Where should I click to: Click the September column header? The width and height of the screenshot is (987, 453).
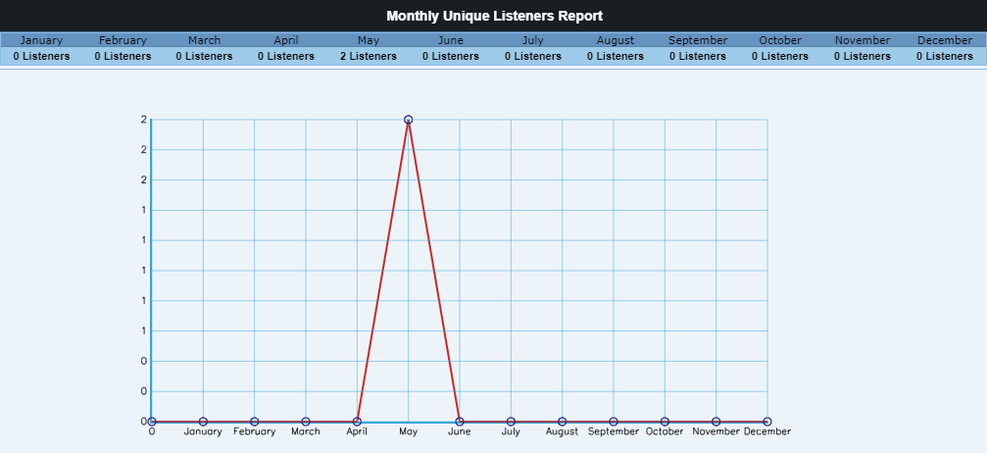pyautogui.click(x=698, y=40)
